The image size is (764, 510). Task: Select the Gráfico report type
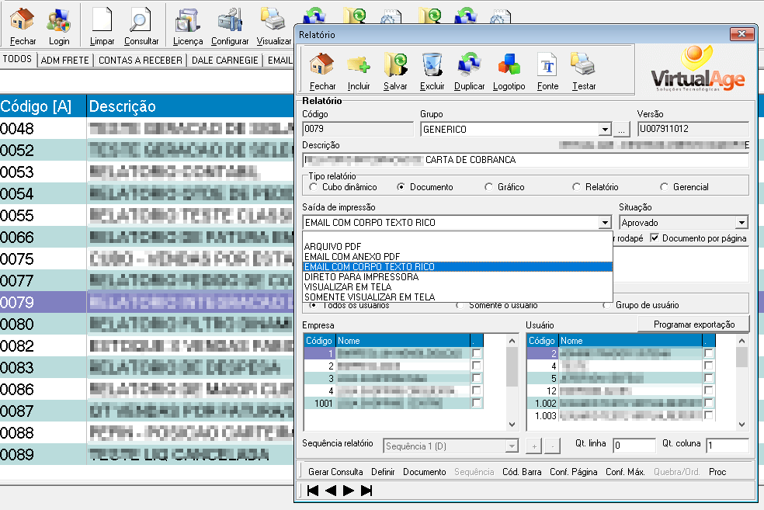tap(488, 187)
